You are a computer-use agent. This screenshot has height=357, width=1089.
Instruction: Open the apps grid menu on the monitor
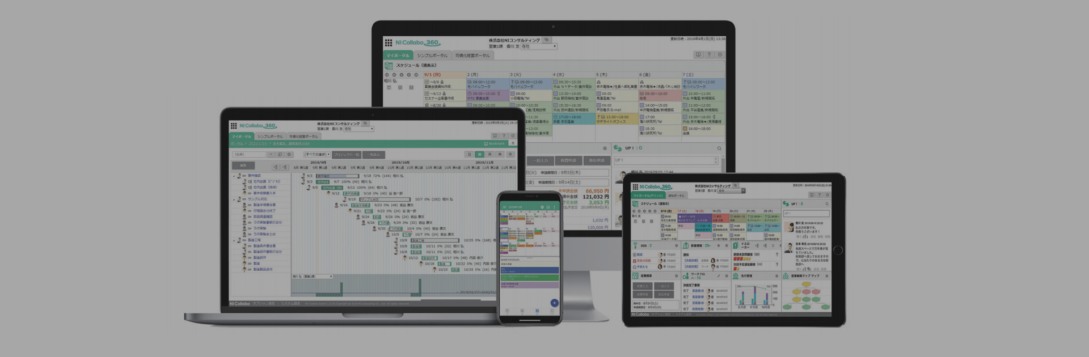[x=389, y=42]
